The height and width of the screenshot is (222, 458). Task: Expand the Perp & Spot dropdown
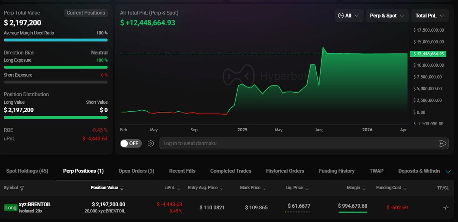[x=387, y=16]
